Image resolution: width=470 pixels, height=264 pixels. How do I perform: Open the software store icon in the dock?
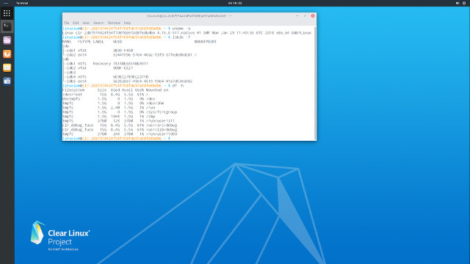click(7, 81)
